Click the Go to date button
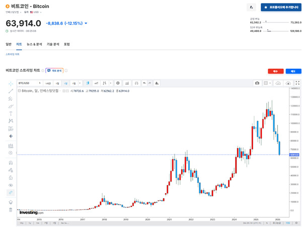302x227 pixels. coord(64,223)
